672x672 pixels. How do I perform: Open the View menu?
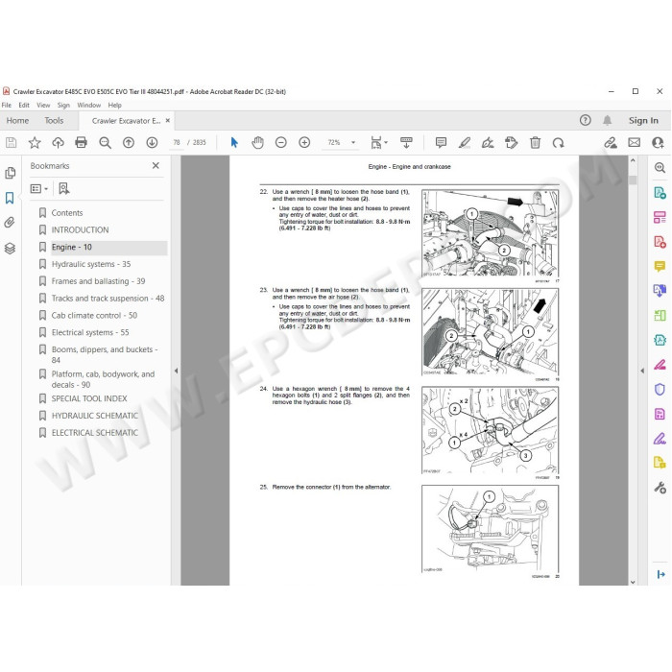[43, 105]
